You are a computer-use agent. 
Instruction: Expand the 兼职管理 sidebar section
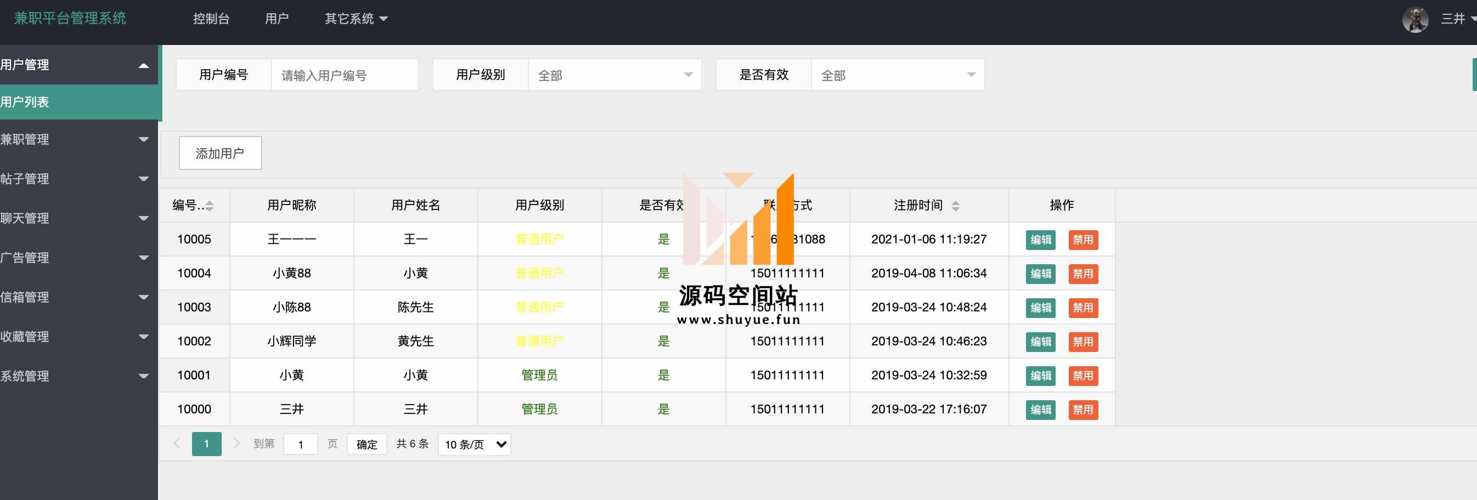pos(79,139)
